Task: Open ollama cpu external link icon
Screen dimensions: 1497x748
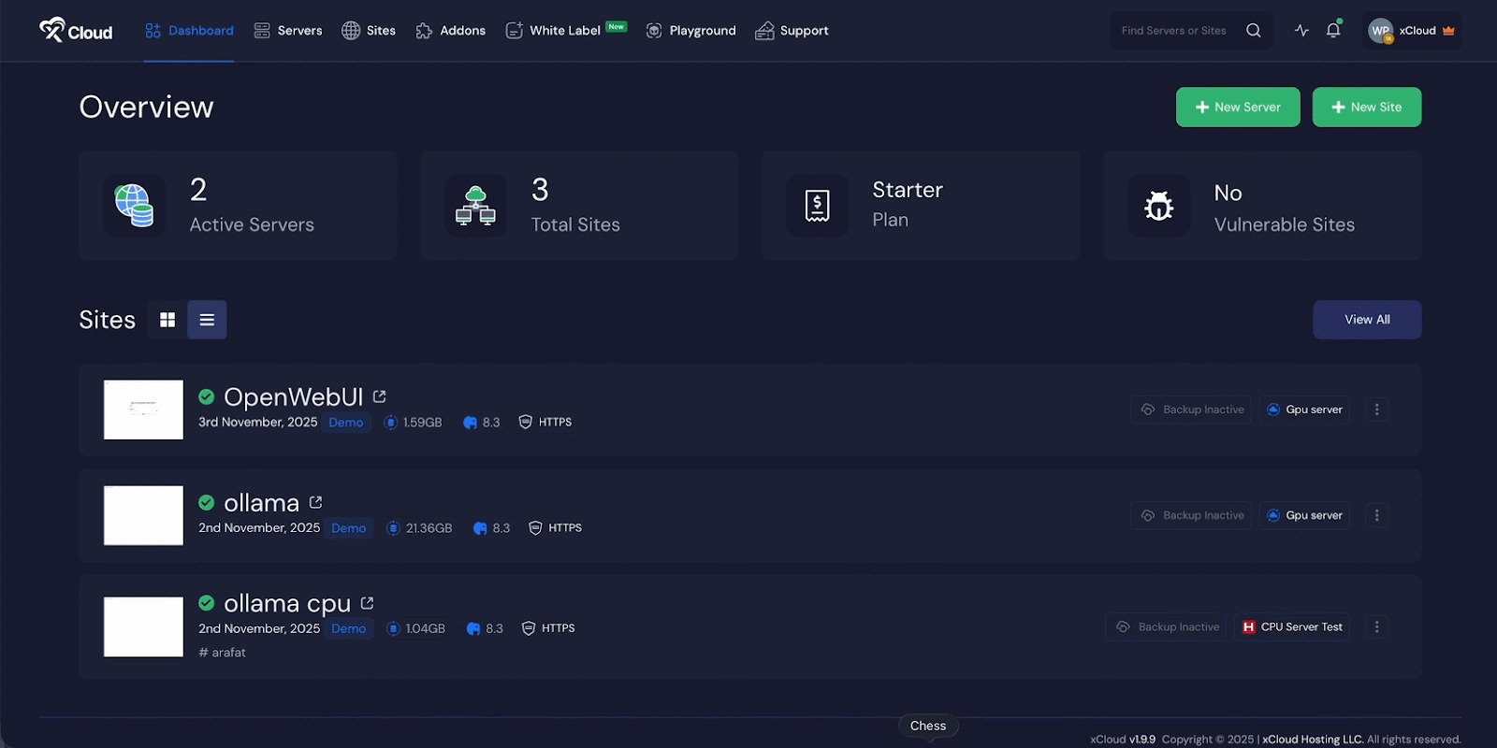Action: click(x=367, y=604)
